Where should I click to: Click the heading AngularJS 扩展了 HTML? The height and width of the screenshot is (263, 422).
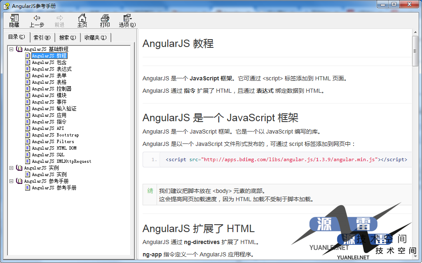click(198, 228)
